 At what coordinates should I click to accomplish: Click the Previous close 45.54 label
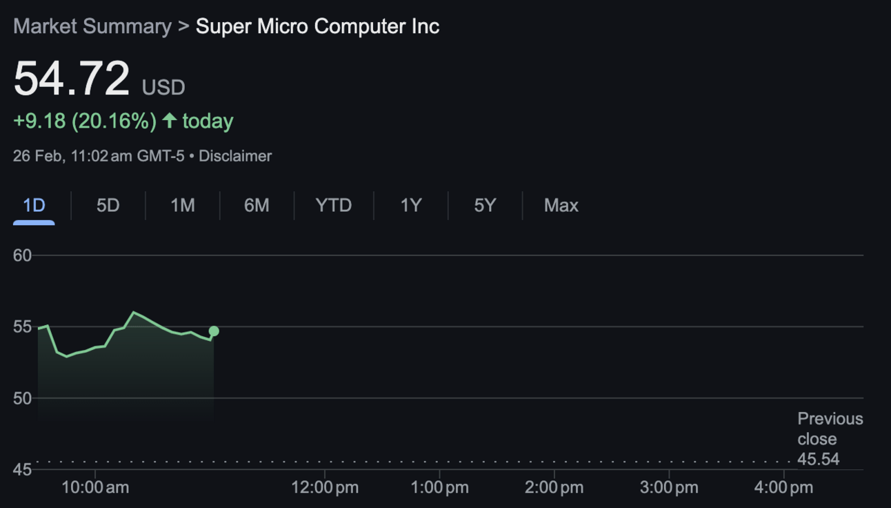(x=830, y=439)
